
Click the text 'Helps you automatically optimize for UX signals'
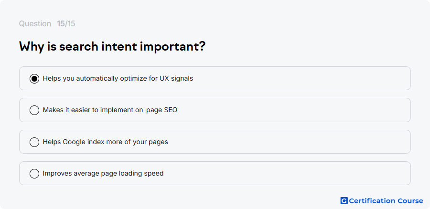[118, 79]
